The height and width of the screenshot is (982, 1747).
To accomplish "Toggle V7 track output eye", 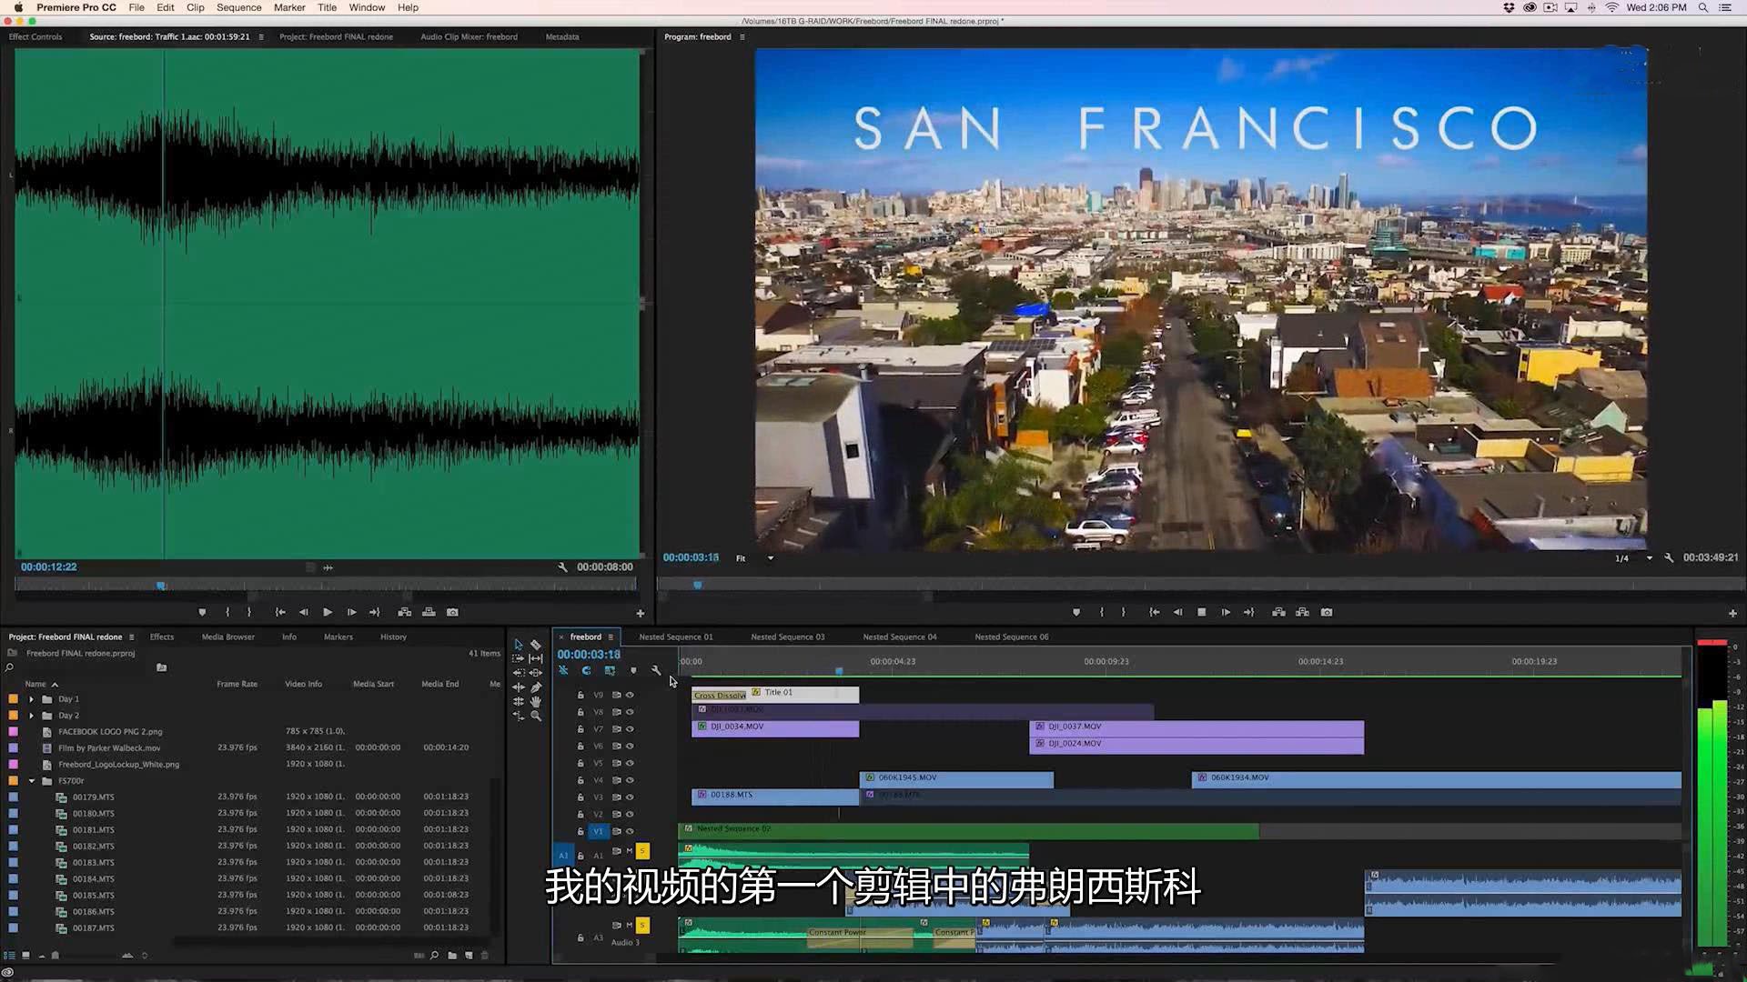I will tap(630, 728).
